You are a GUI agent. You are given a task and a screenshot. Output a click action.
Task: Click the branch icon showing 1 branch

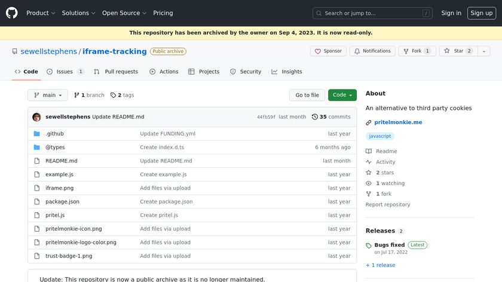pos(77,95)
